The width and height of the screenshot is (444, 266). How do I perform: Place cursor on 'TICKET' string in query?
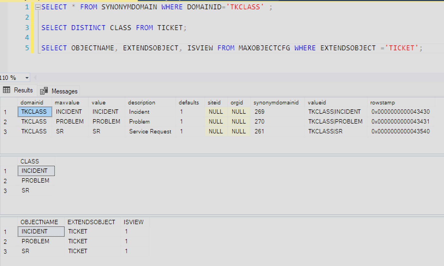click(401, 48)
